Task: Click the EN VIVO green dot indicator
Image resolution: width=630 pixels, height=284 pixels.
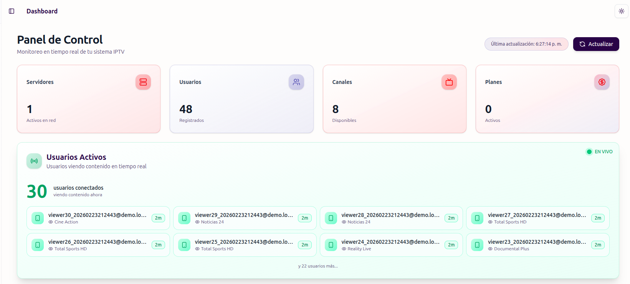Action: pos(589,152)
